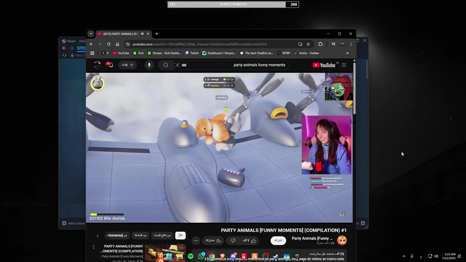View site information icon in address bar

[127, 44]
